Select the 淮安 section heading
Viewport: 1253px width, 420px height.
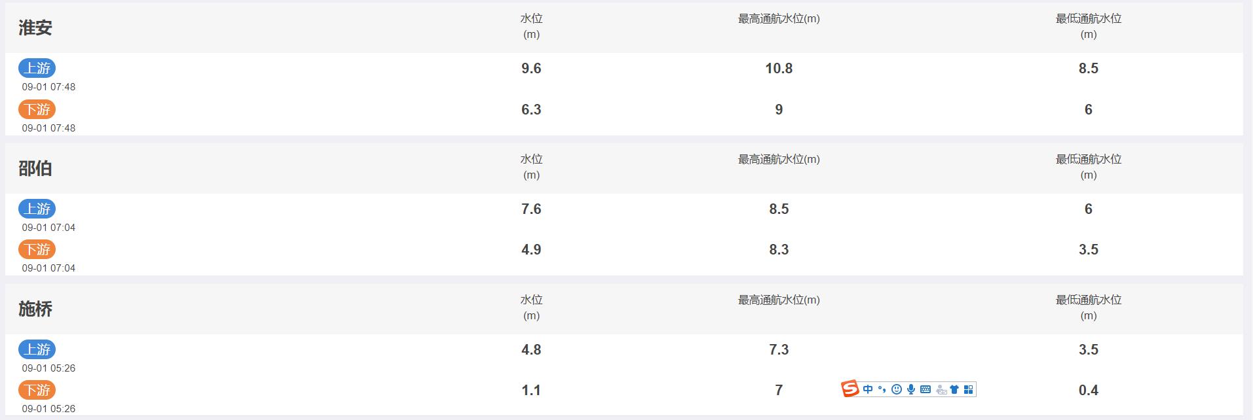pyautogui.click(x=35, y=27)
